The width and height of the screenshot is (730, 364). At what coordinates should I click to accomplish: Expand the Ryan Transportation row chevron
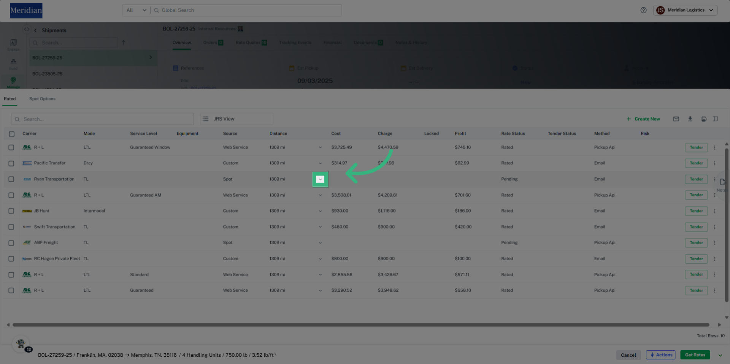coord(320,180)
